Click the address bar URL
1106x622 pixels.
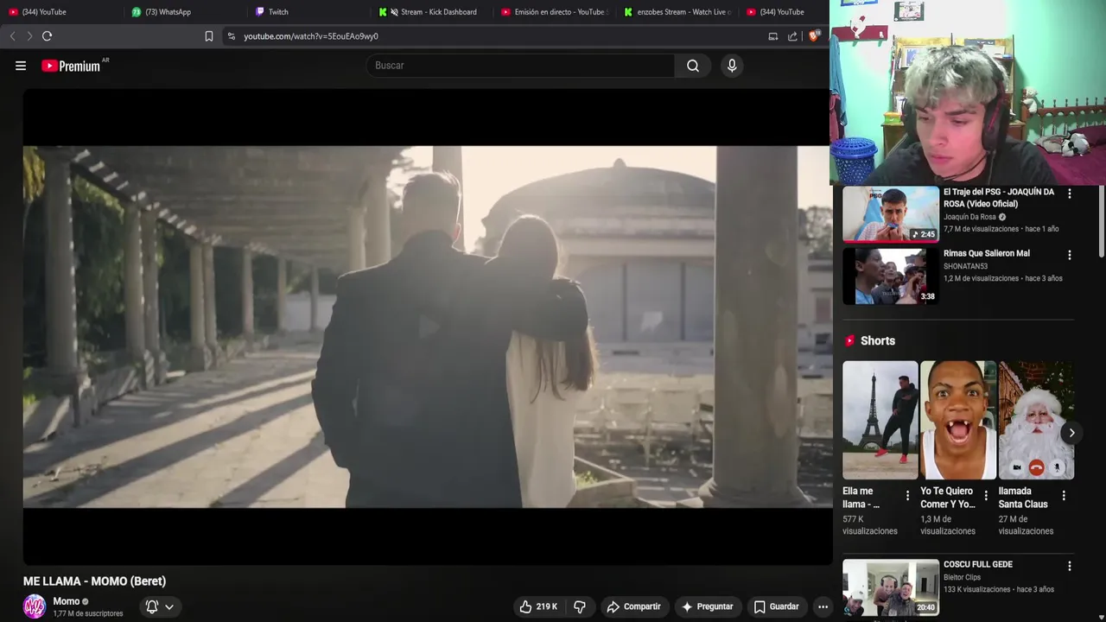311,36
